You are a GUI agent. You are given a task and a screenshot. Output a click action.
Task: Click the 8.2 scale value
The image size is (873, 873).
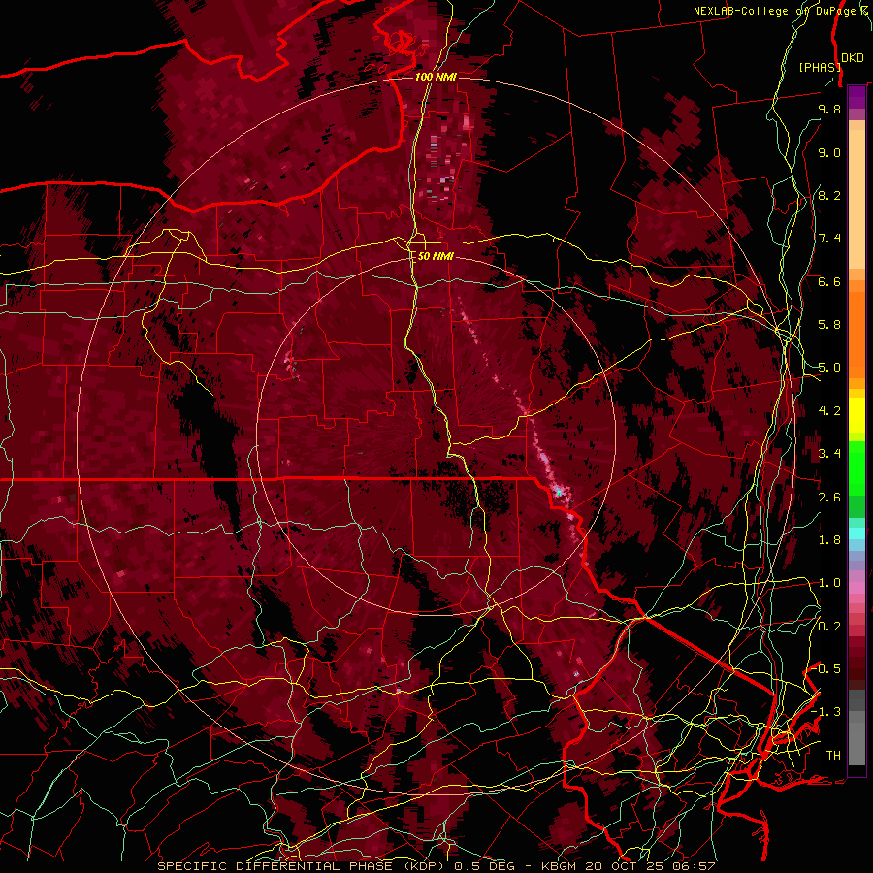pyautogui.click(x=829, y=195)
